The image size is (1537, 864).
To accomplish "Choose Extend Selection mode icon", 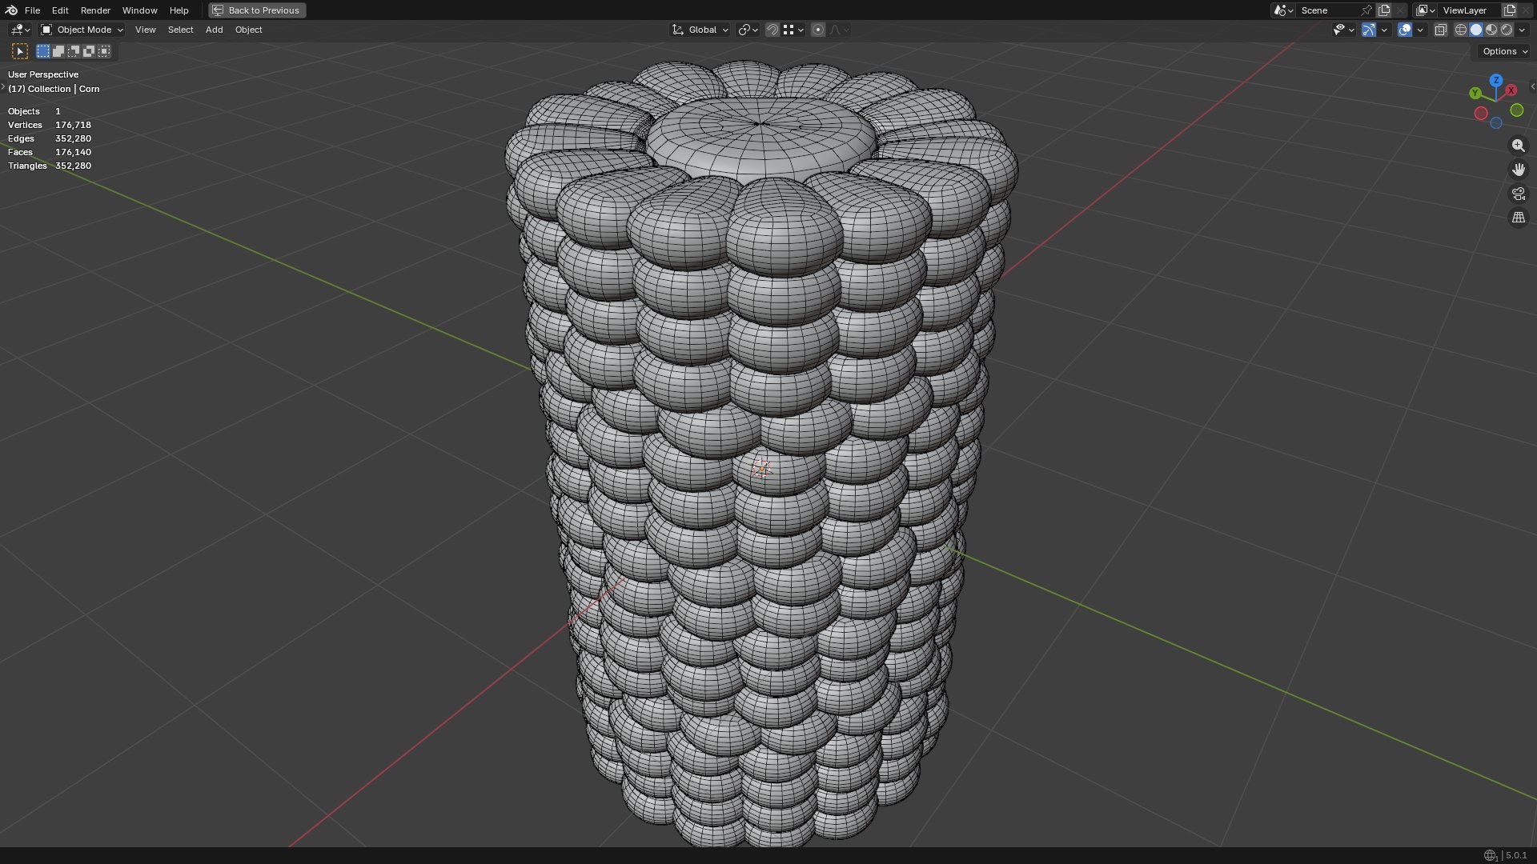I will [x=58, y=51].
